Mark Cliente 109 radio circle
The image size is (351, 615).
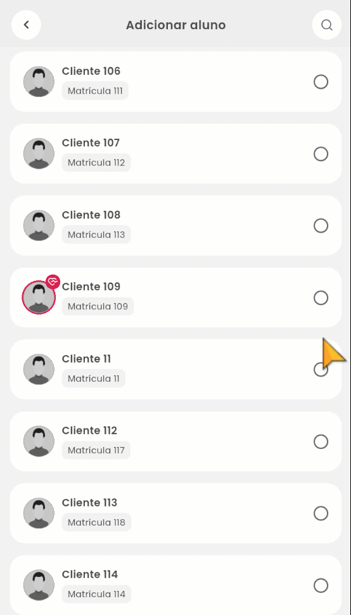321,298
